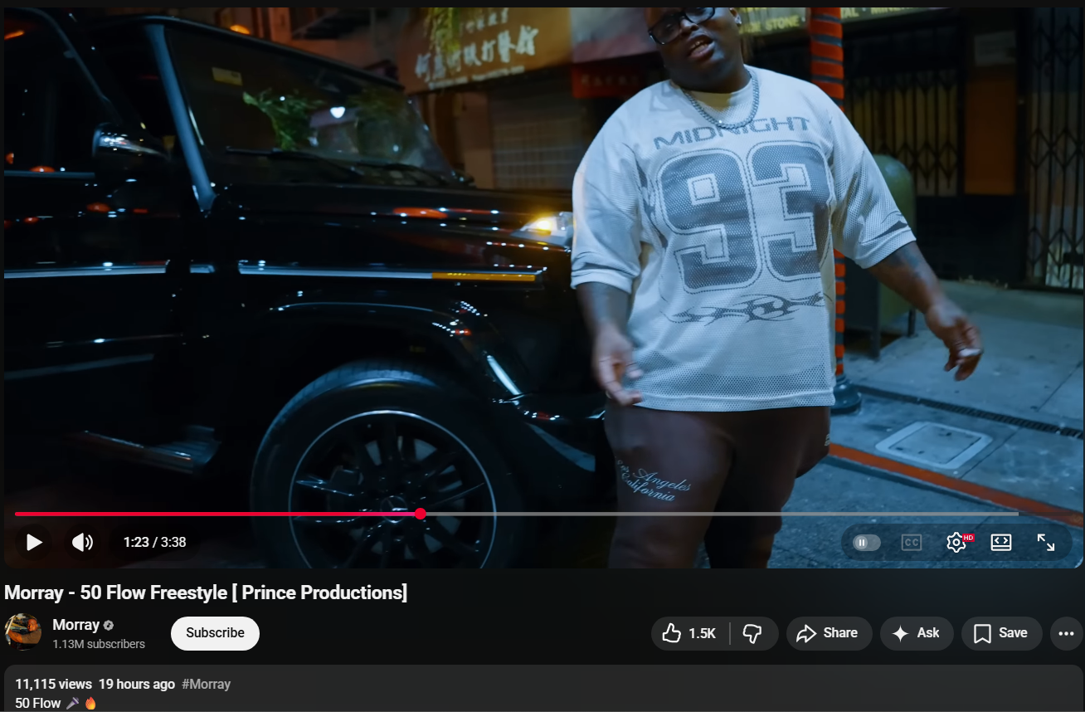The height and width of the screenshot is (712, 1085).
Task: Click the 1:23 / 3:38 time display
Action: click(x=154, y=543)
